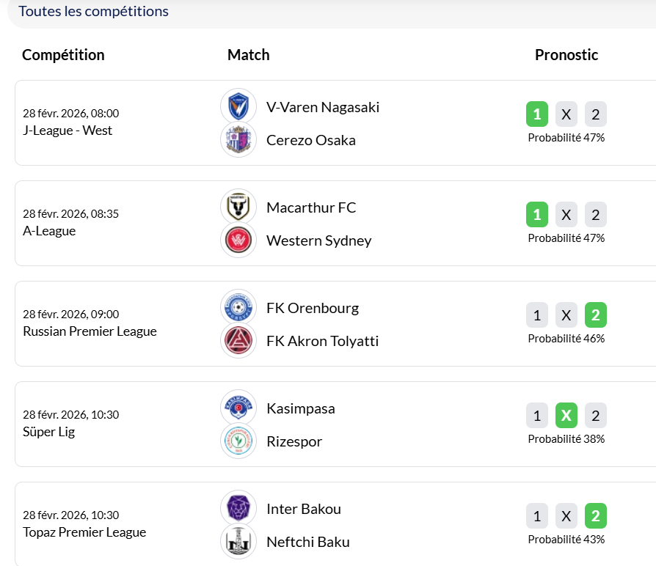
Task: Click the Pronostic column header
Action: tap(566, 55)
